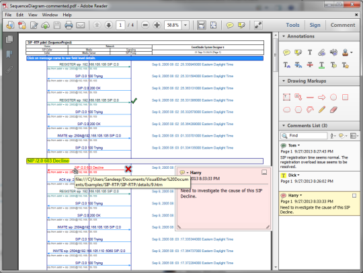Viewport: 363px width, 273px height.
Task: Select the Rectangle drawing tool
Action: click(x=345, y=97)
